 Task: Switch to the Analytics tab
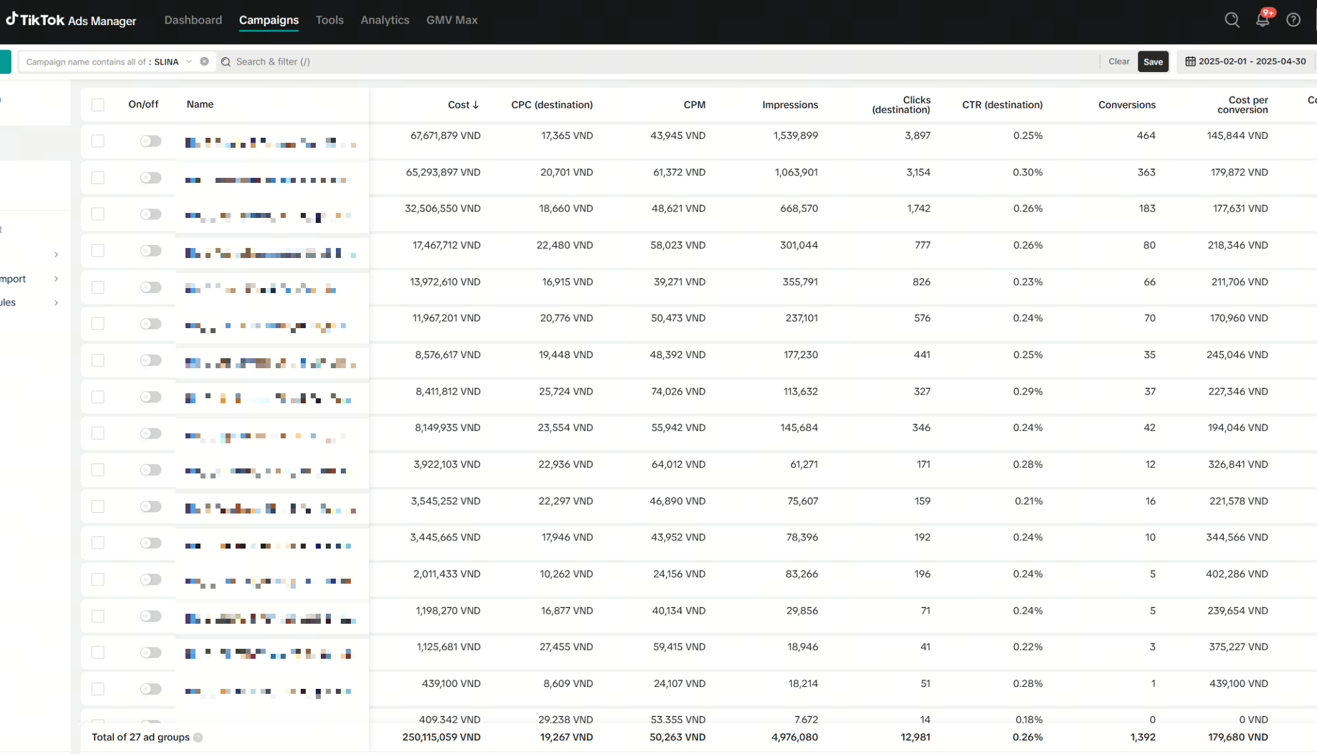click(x=385, y=20)
